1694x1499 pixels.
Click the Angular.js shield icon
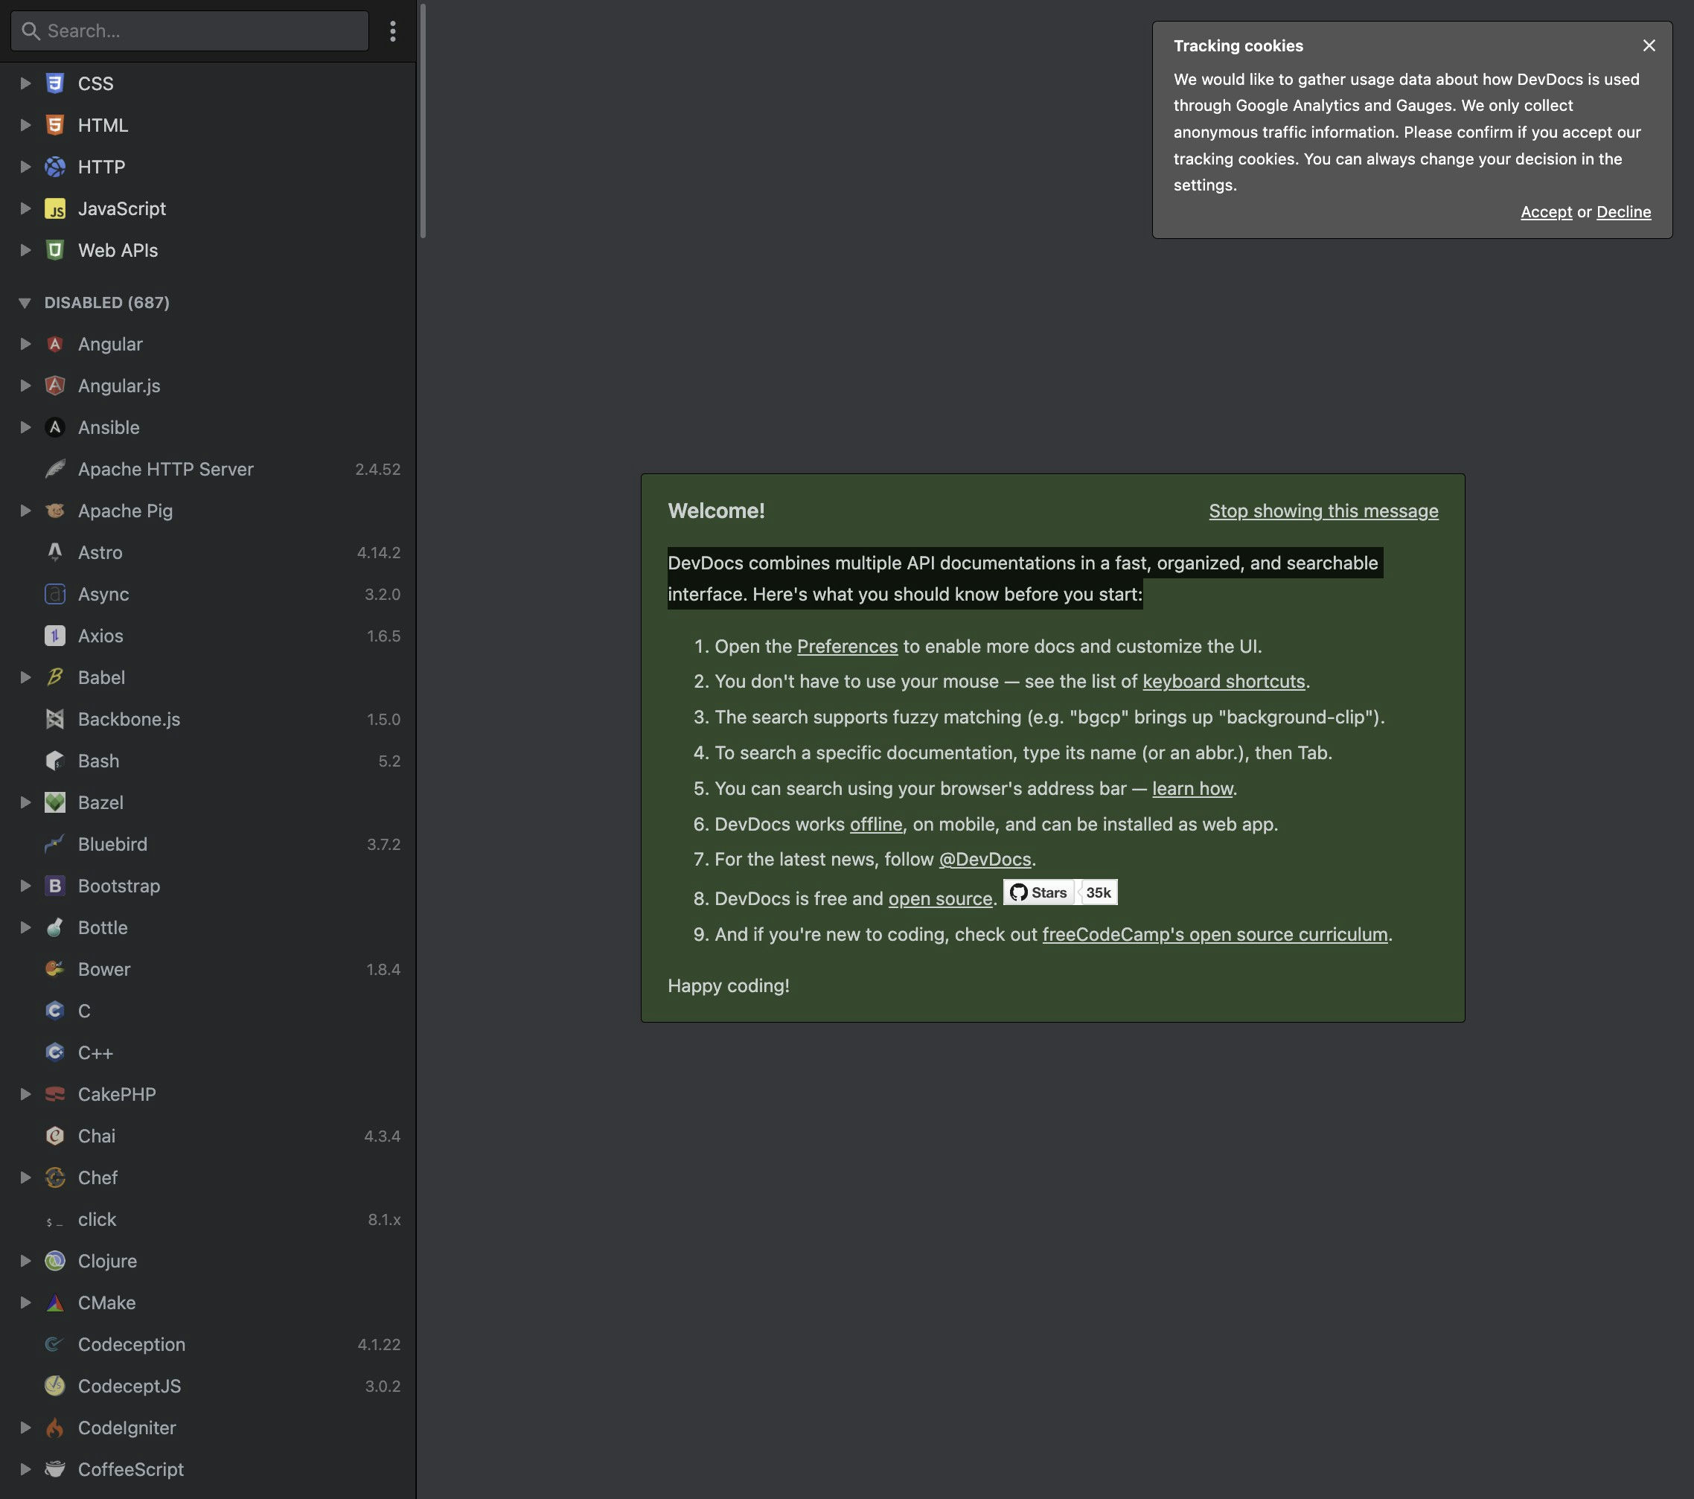point(54,386)
